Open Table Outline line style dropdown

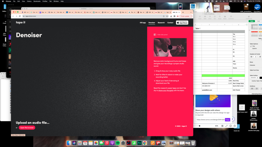(x=254, y=78)
